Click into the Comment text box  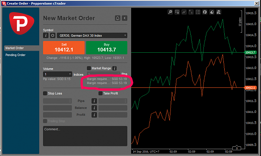pos(85,136)
